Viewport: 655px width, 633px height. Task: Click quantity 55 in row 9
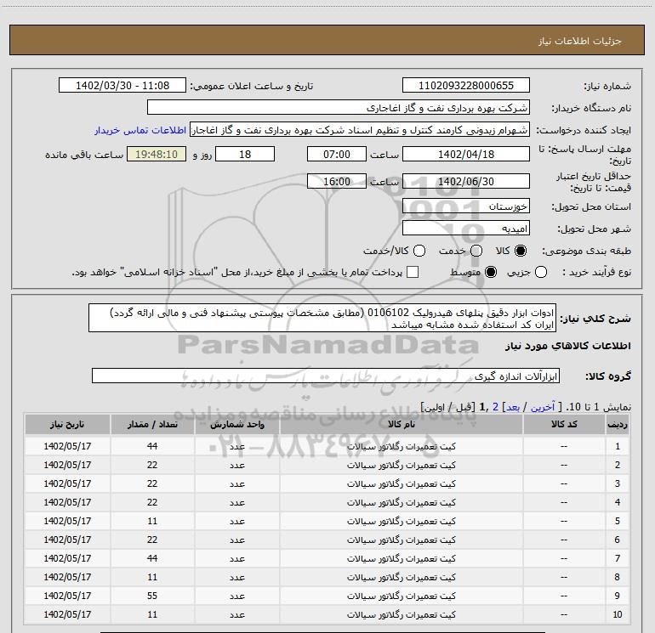tap(152, 596)
